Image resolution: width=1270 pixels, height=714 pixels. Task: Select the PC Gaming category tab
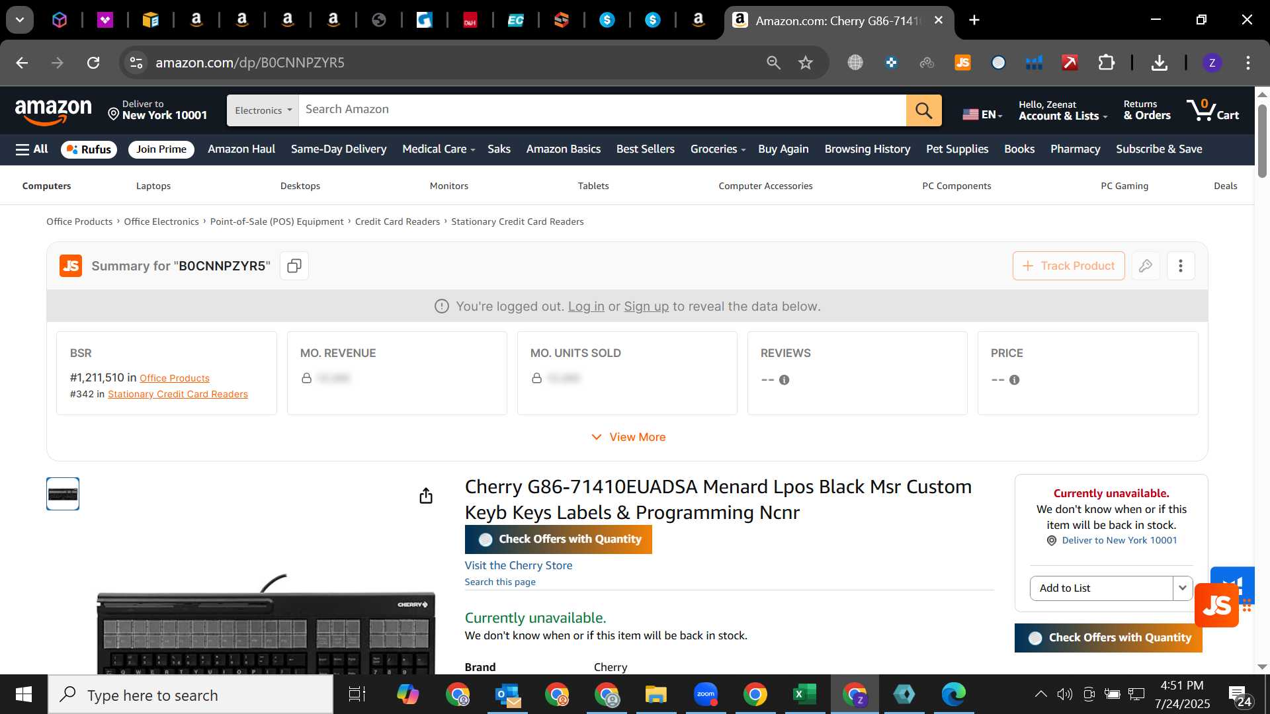(1124, 186)
